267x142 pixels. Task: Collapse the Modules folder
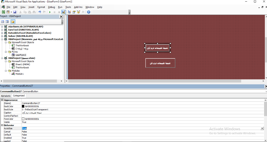6,71
